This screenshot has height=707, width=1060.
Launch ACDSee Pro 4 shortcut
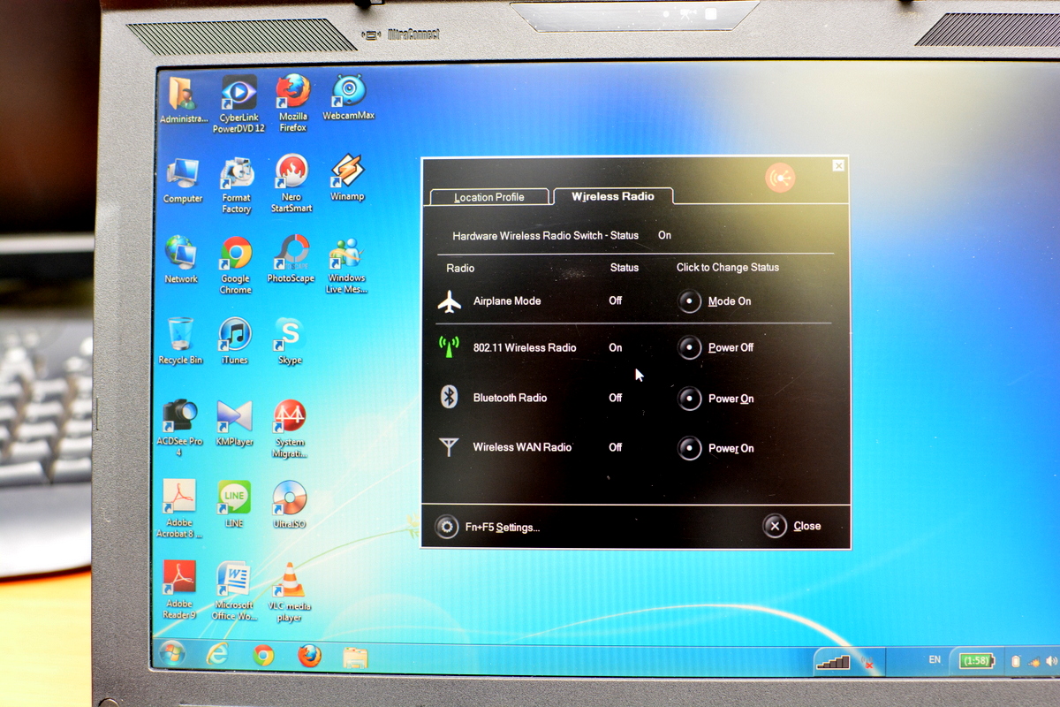(x=180, y=428)
